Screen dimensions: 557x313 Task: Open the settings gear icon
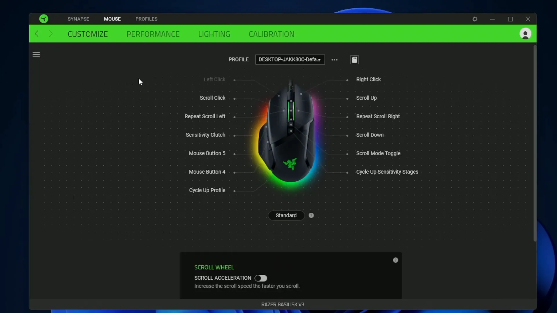[x=475, y=19]
